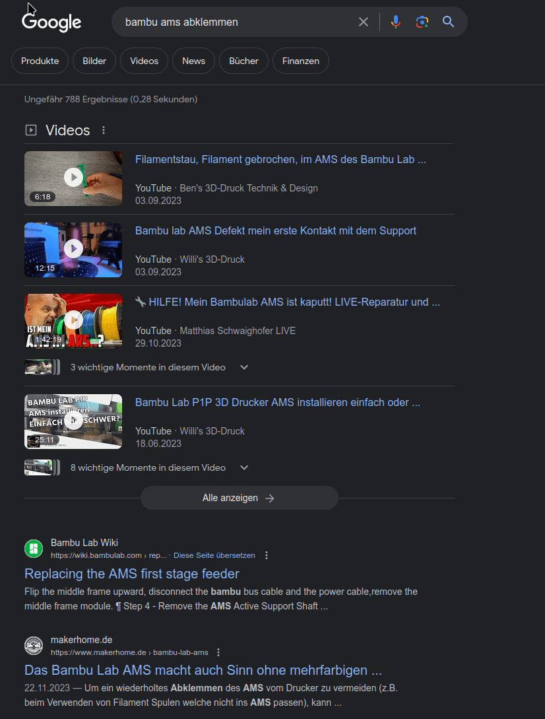Click Diese Seite übersetzen link
The height and width of the screenshot is (719, 545).
[x=214, y=555]
